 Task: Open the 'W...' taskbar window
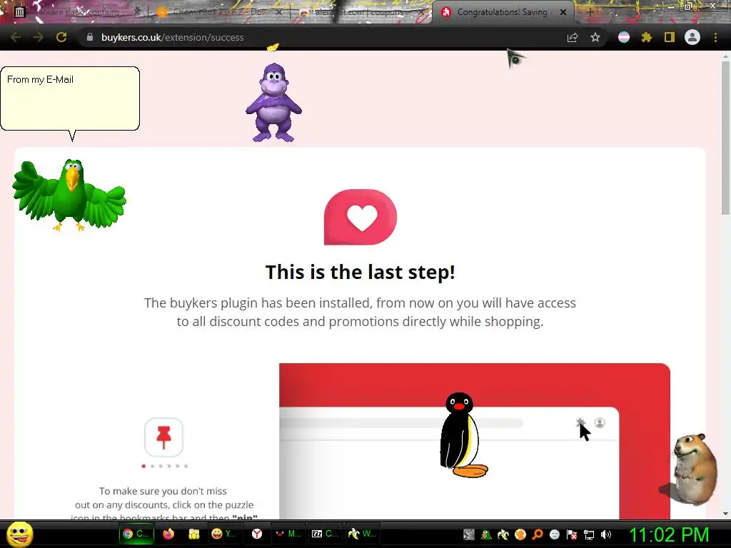coord(362,534)
